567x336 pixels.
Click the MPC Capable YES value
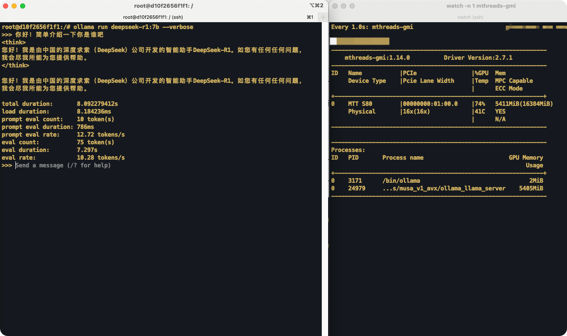[x=500, y=111]
